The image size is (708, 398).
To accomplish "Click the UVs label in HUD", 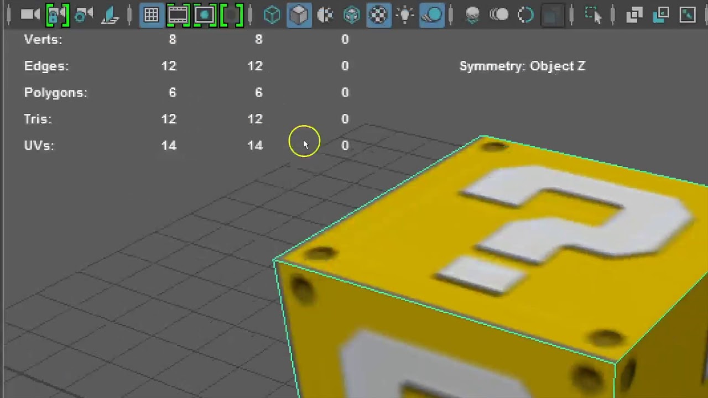I will coord(39,145).
